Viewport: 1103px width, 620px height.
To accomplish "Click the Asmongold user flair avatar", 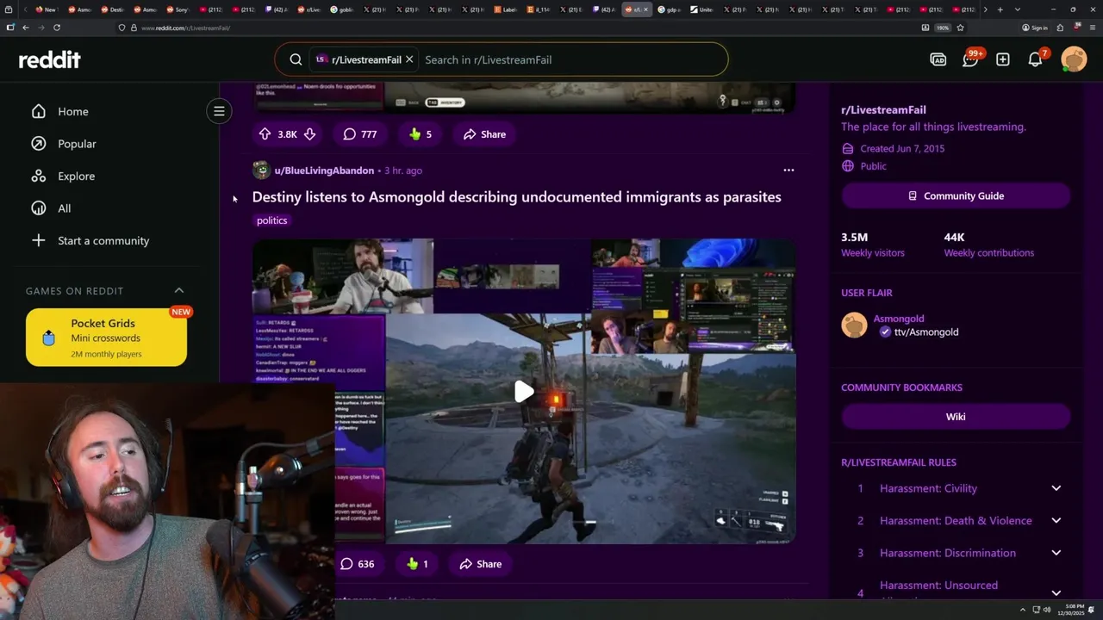I will tap(854, 325).
